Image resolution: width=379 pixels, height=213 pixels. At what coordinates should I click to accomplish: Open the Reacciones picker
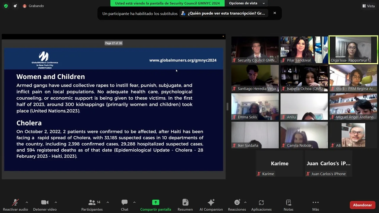(237, 205)
